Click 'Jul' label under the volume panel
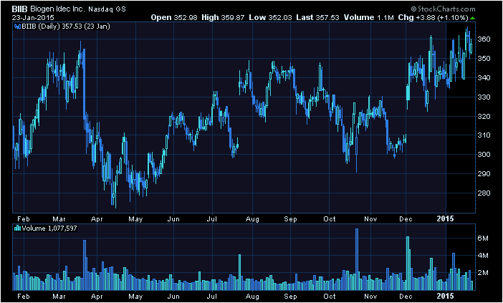 click(x=212, y=297)
